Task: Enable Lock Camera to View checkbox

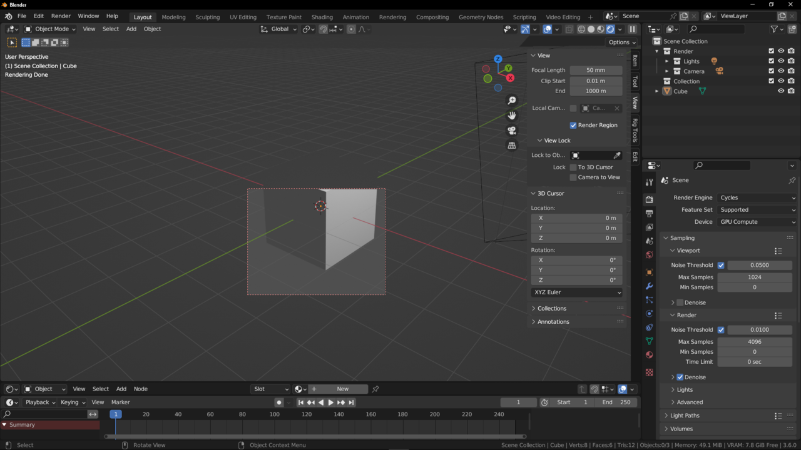Action: [573, 177]
